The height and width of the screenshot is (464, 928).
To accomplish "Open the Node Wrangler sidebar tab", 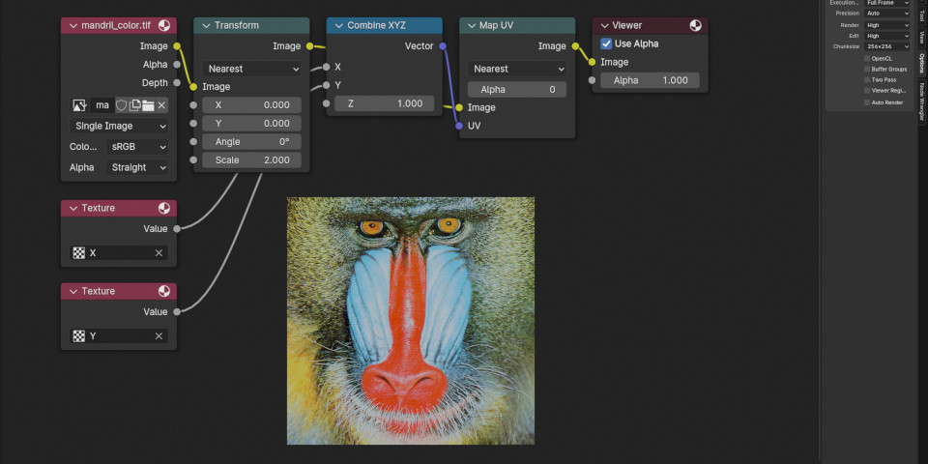I will click(922, 101).
